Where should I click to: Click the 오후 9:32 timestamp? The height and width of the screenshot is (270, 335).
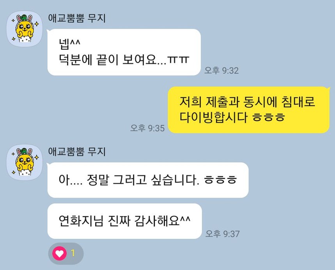(222, 70)
